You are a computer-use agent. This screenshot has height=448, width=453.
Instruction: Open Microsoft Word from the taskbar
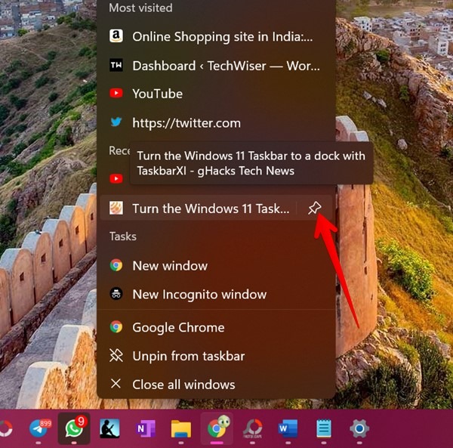(x=288, y=428)
